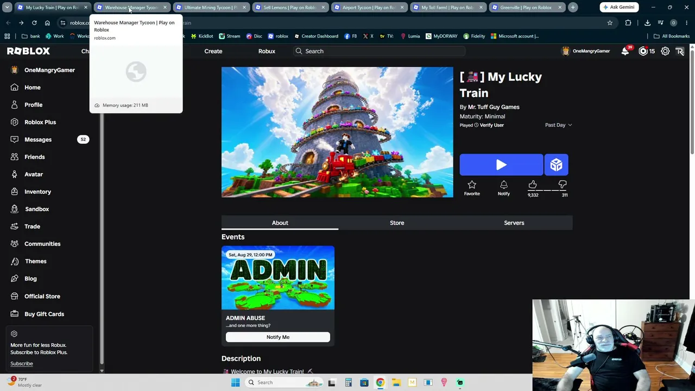This screenshot has height=391, width=695.
Task: Click Subscribe link for Roblox Plus
Action: [x=22, y=364]
